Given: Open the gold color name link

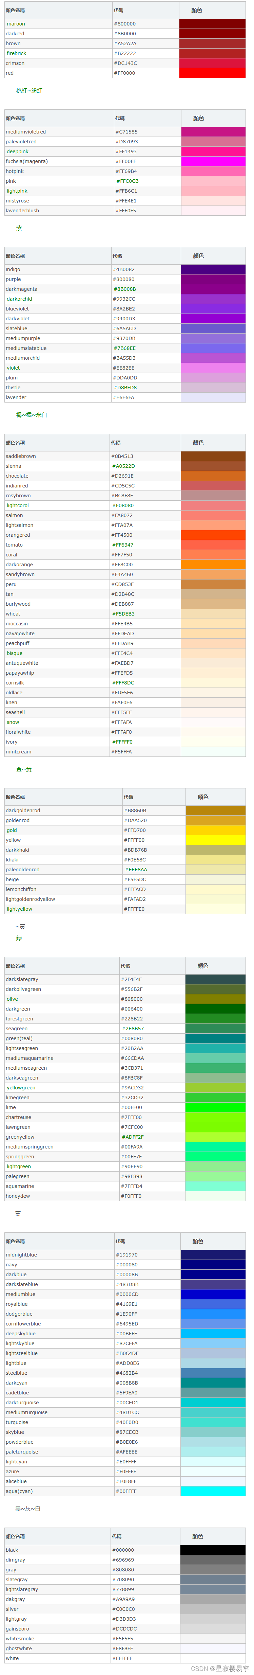Looking at the screenshot, I should 12,830.
